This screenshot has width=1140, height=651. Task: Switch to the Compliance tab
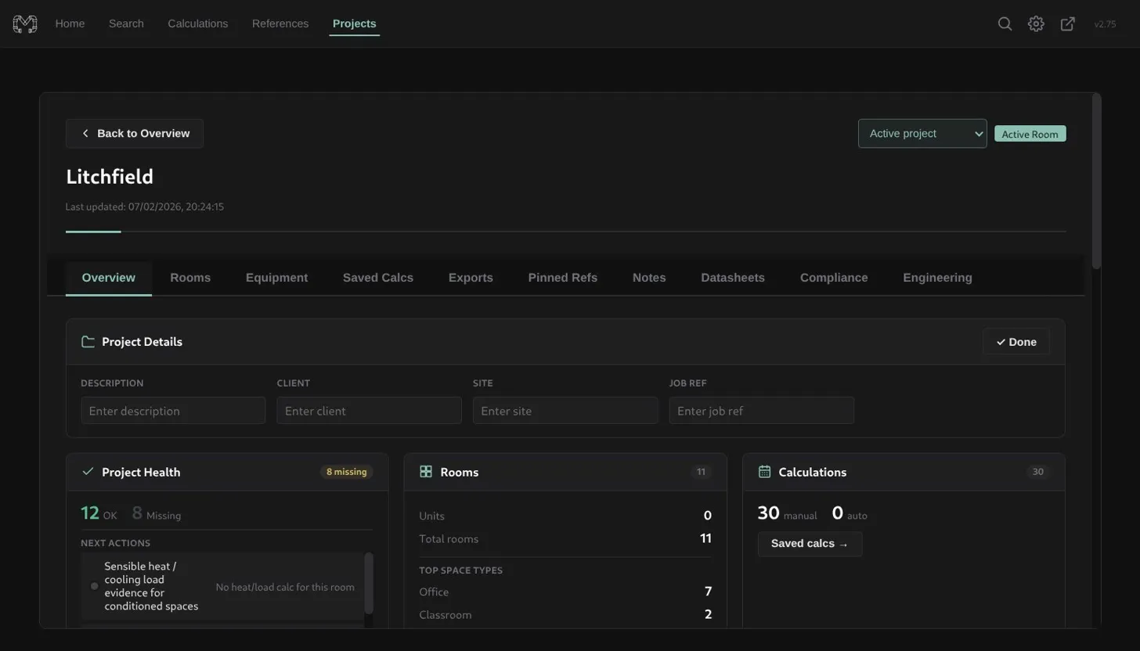coord(833,277)
